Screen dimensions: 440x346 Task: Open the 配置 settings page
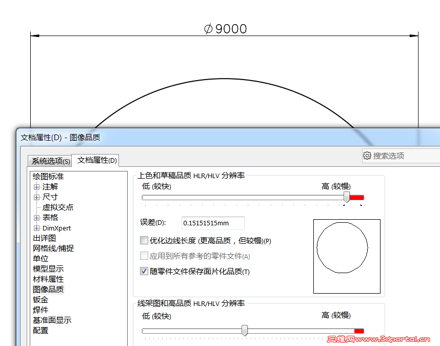(41, 330)
